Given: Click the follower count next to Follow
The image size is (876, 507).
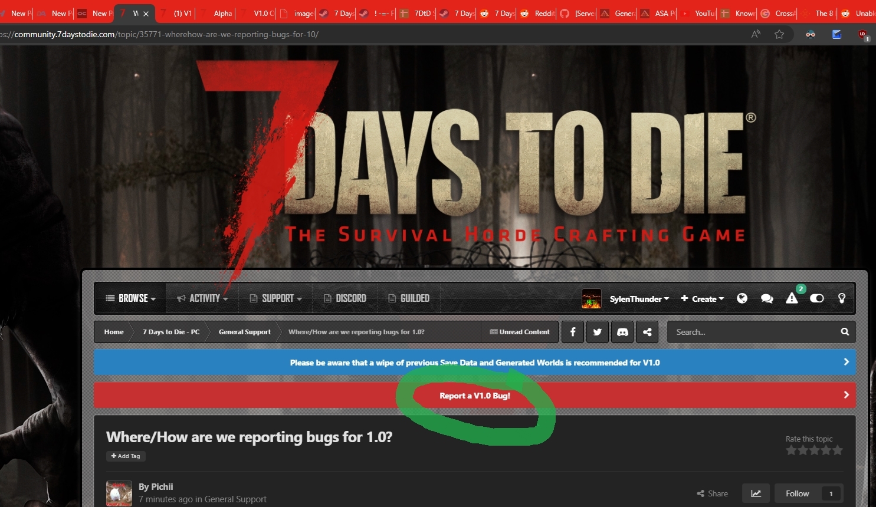Looking at the screenshot, I should (x=831, y=493).
